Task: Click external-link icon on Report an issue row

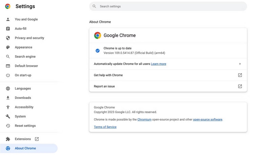Action: click(240, 86)
